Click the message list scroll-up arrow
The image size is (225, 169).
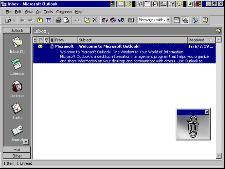click(x=219, y=40)
